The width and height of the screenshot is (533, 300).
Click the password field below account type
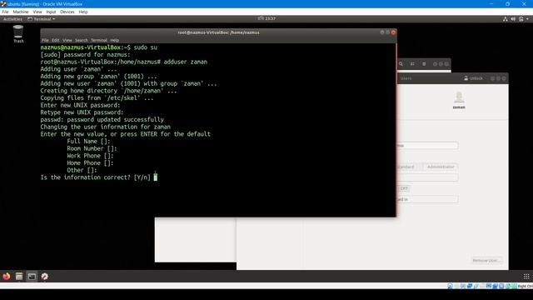pyautogui.click(x=427, y=177)
